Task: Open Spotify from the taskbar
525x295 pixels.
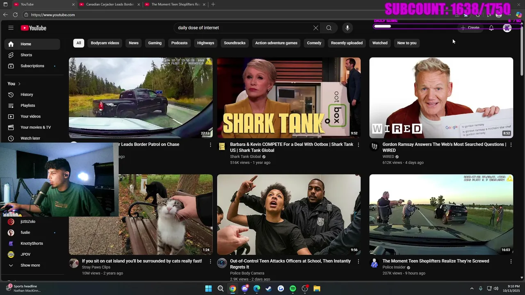Action: point(293,288)
